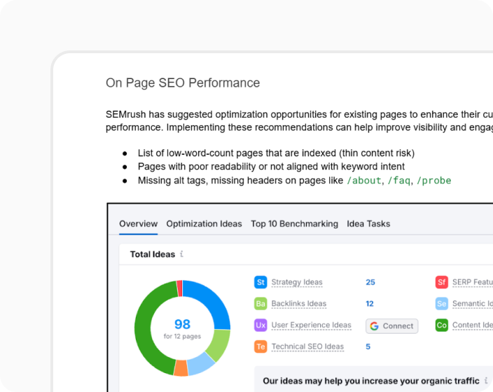Click the 'On Page SEO Performance' heading
This screenshot has height=392, width=493.
(x=183, y=83)
